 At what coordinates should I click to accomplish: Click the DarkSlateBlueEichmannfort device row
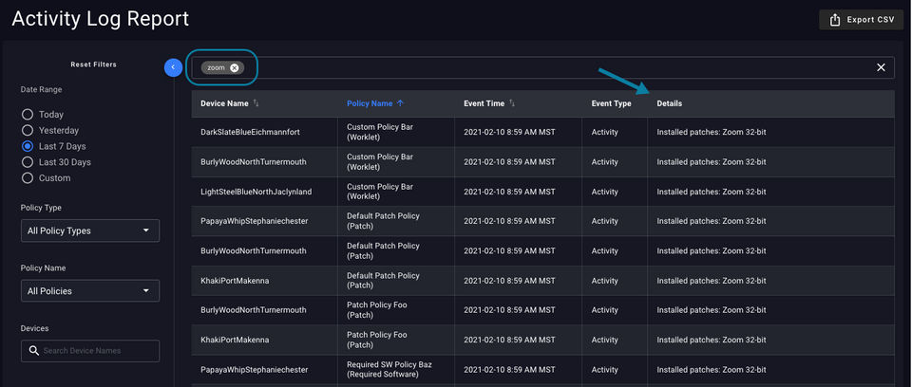250,132
